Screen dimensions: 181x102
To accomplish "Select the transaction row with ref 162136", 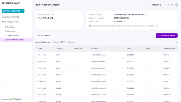I will click(x=107, y=55).
